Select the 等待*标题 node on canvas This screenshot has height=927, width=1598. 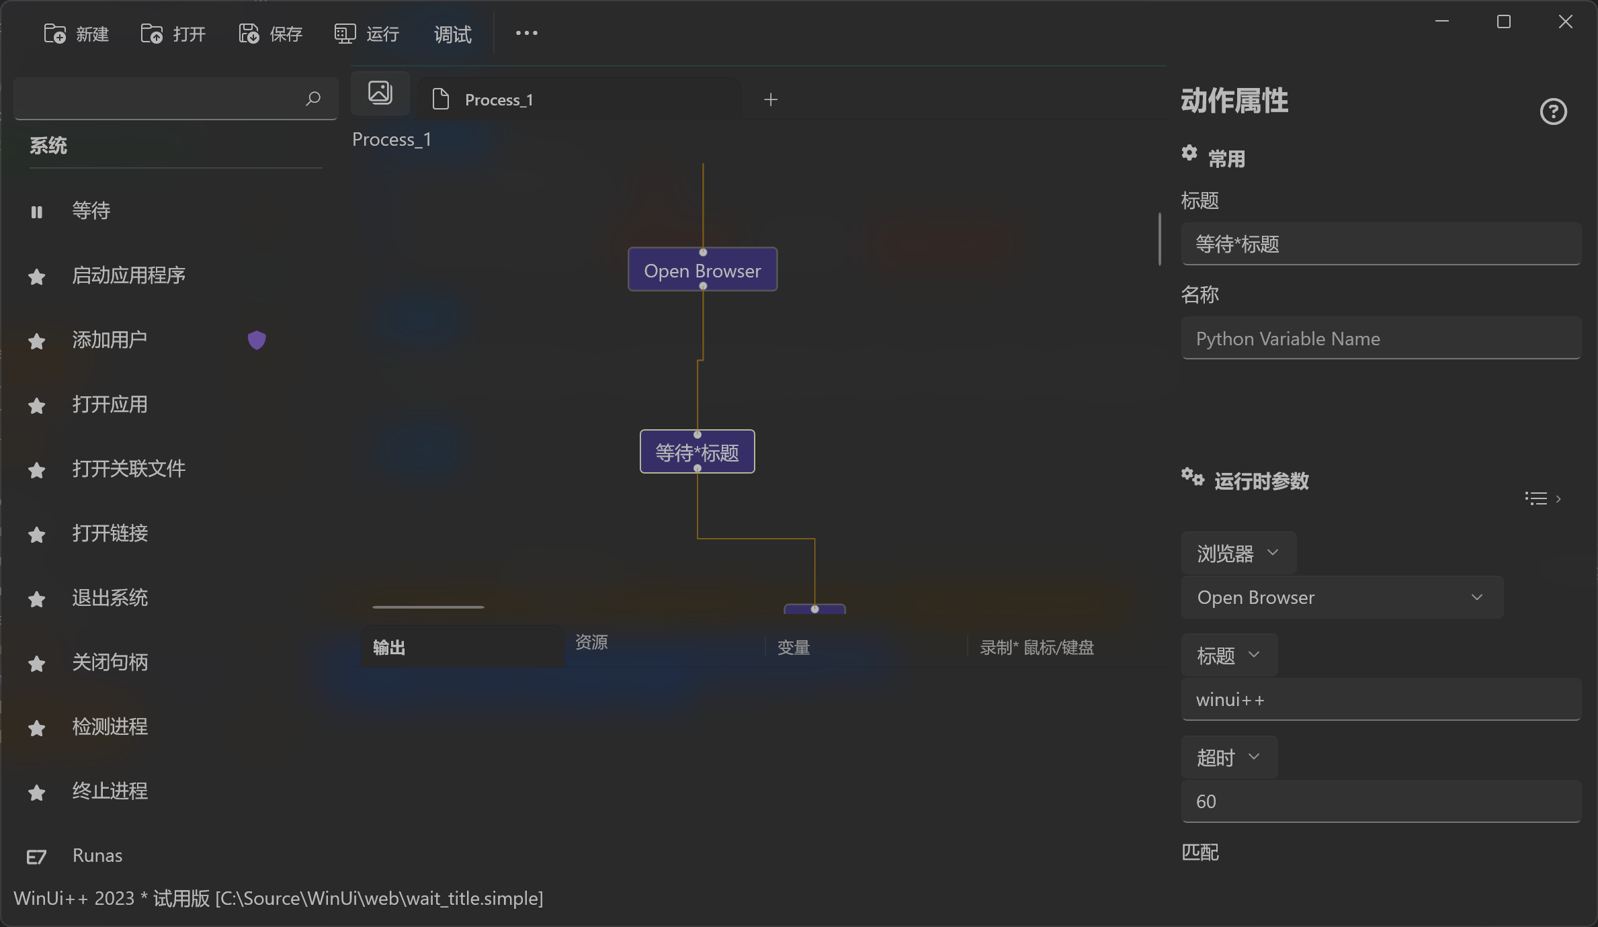tap(697, 452)
